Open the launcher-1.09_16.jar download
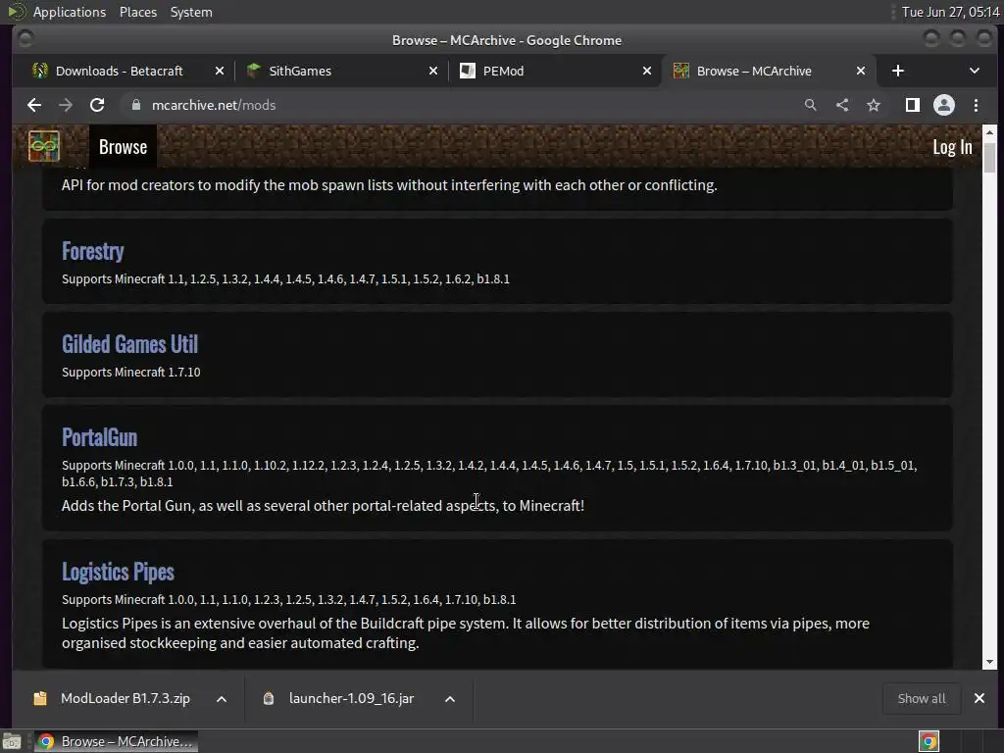The image size is (1004, 753). point(351,698)
